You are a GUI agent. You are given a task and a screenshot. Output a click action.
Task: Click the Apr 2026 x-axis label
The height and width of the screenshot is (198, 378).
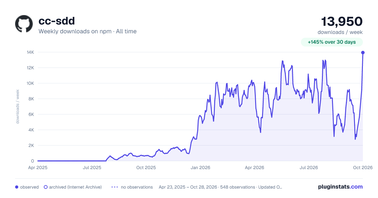(255, 168)
